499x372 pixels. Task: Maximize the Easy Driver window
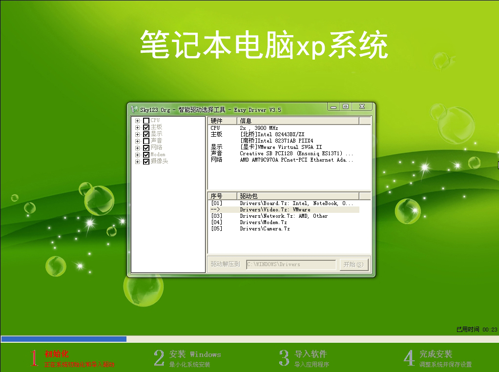click(x=346, y=106)
